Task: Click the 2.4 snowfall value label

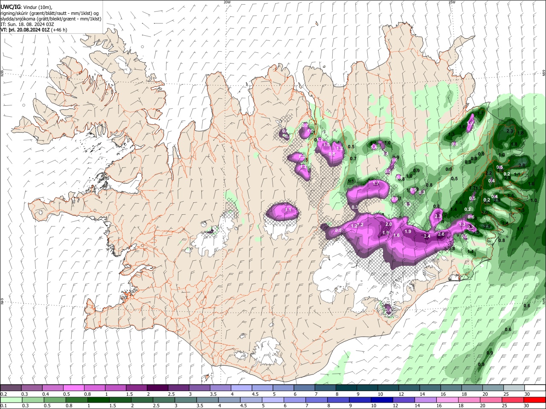Action: (427, 236)
